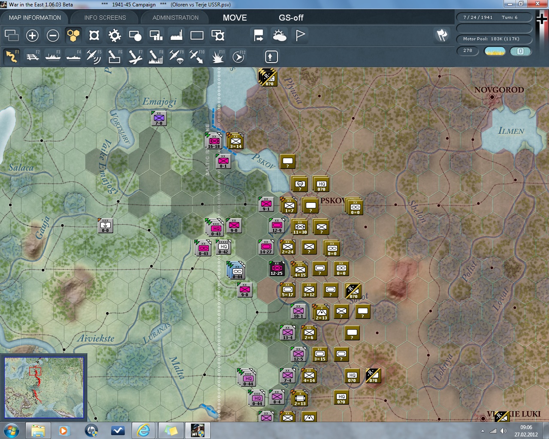
Task: Select Bomb city mode (F8) icon
Action: [x=156, y=56]
